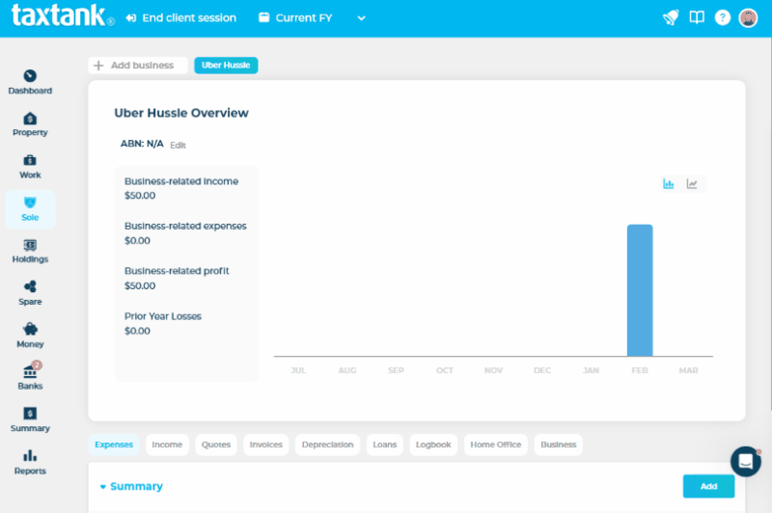Image resolution: width=772 pixels, height=513 pixels.
Task: Click End client session
Action: [x=181, y=18]
